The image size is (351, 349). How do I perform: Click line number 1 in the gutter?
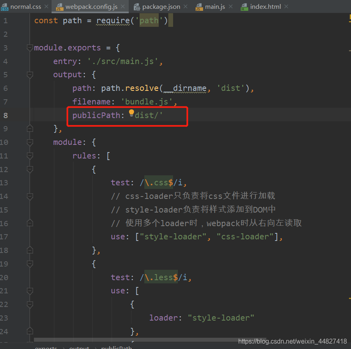point(6,21)
